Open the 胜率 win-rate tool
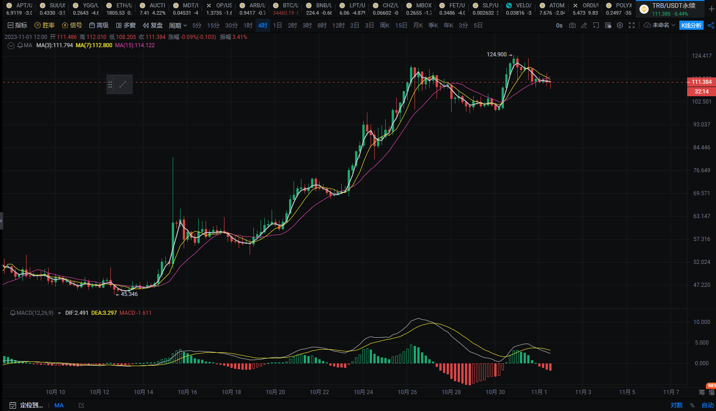Screen dimensions: 716x411 [x=45, y=25]
